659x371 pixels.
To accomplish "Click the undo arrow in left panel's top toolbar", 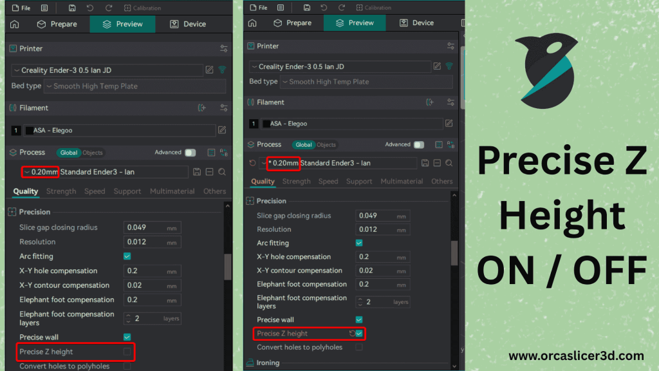I will [89, 8].
